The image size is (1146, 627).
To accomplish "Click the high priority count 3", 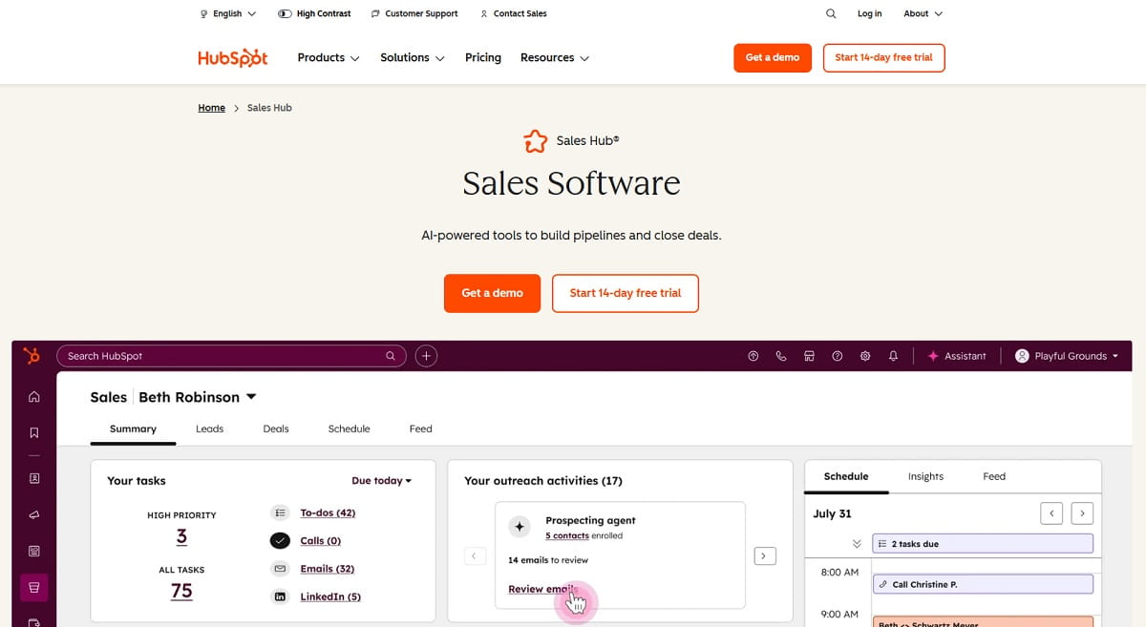I will tap(181, 536).
